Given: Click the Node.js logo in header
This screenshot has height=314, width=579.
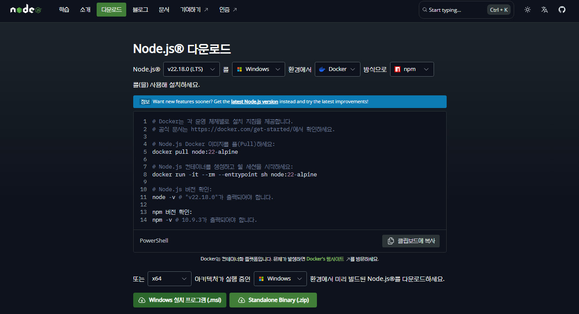Looking at the screenshot, I should tap(26, 10).
